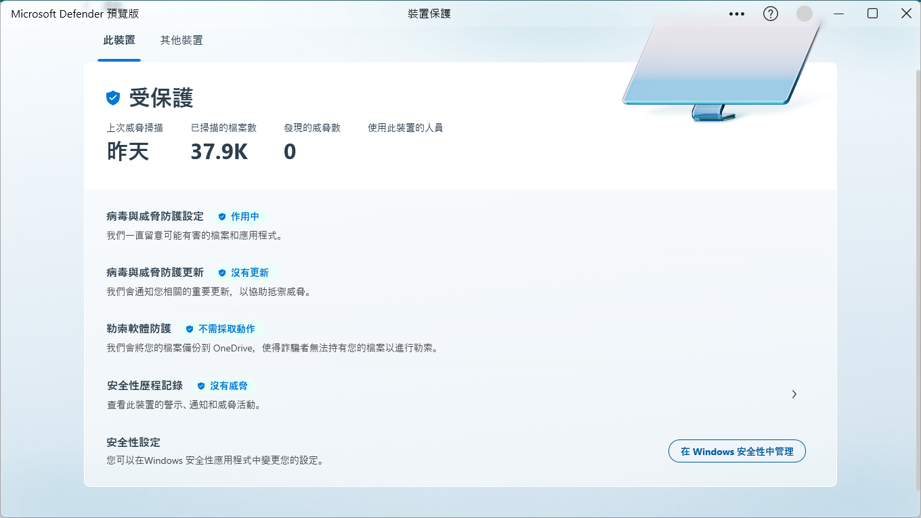Click the 0 threats found value
921x518 pixels.
290,152
